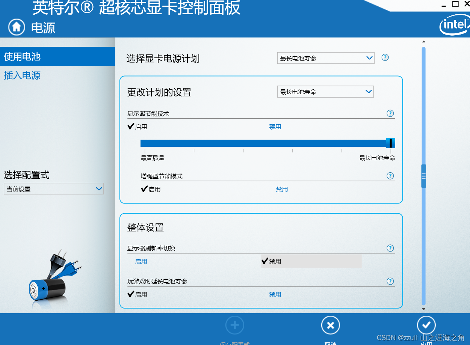Click the vertical scrollbar thumb

coord(424,176)
